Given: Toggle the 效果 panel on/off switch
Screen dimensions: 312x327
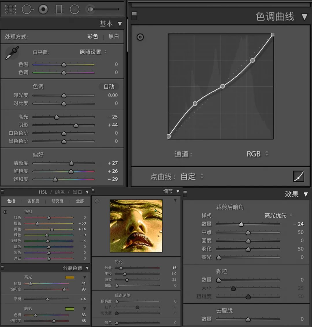Looking at the screenshot, I should pos(185,194).
